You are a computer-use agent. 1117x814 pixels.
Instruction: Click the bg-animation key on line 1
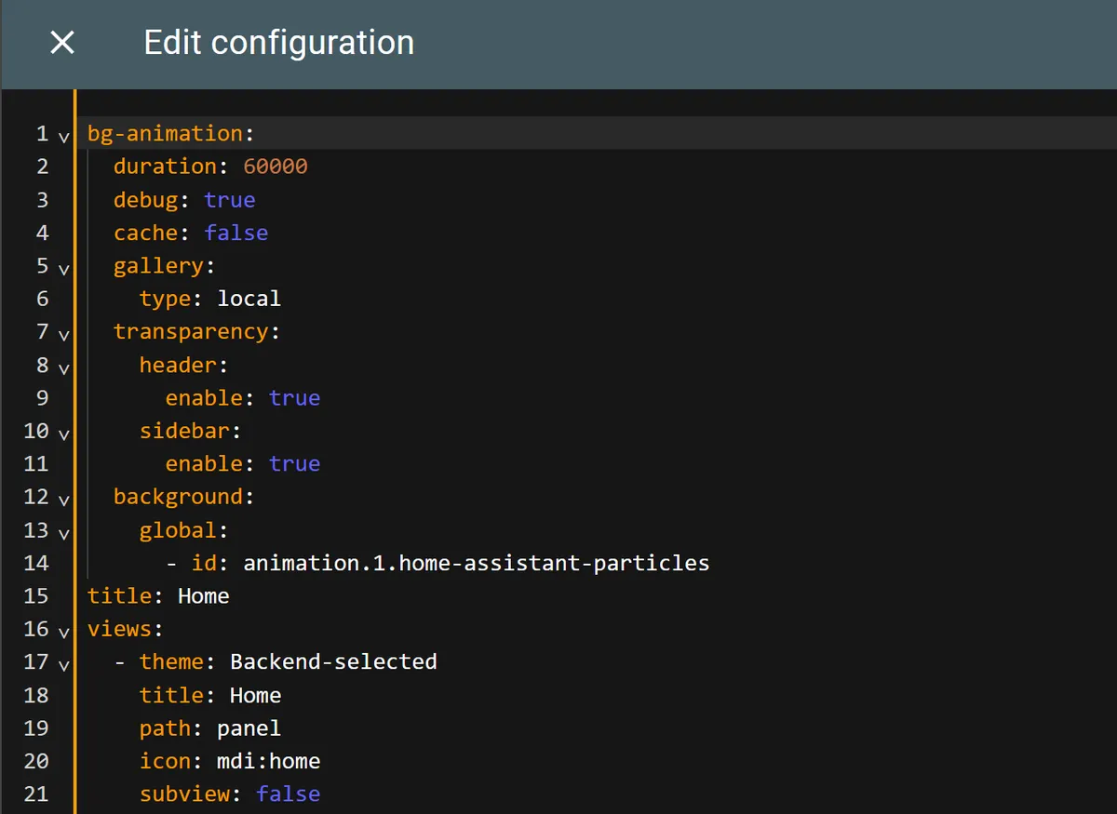click(x=166, y=134)
